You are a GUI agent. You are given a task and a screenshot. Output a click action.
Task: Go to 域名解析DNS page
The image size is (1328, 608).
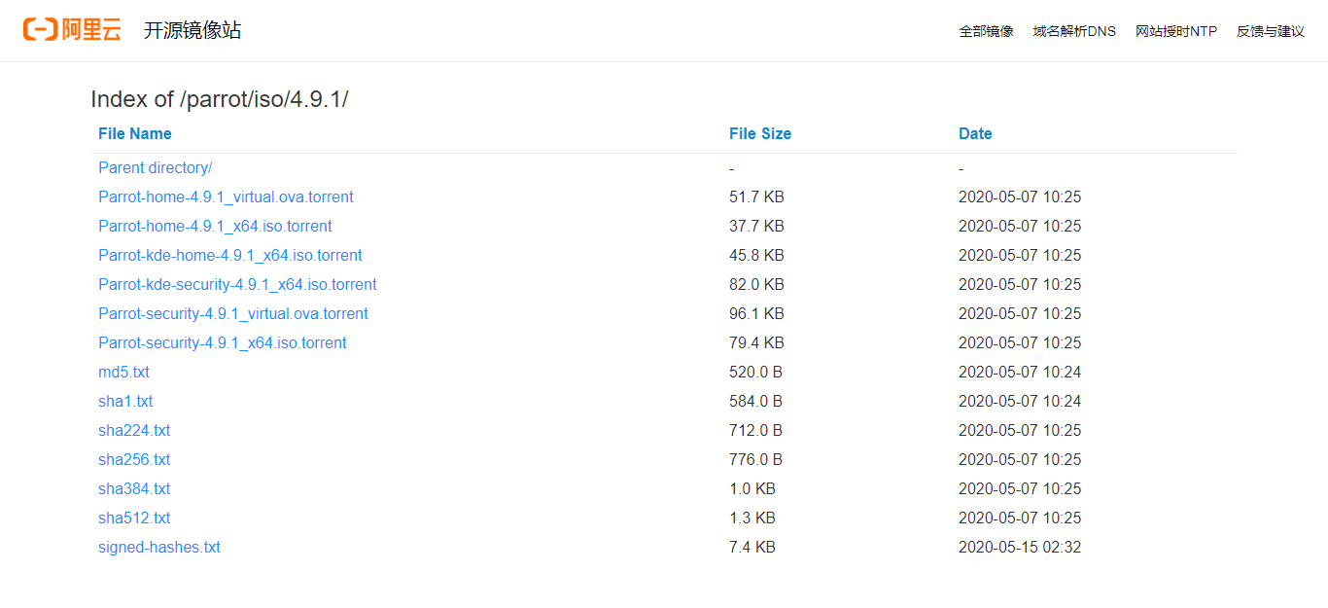(1074, 31)
